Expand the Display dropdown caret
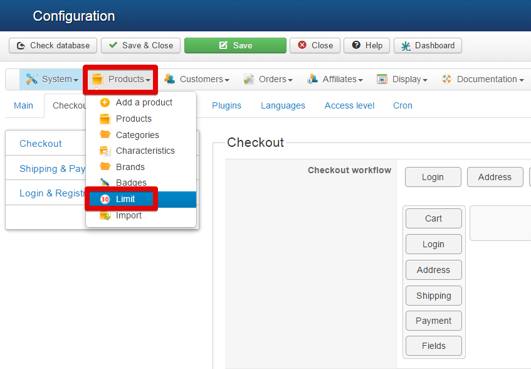 click(x=425, y=80)
